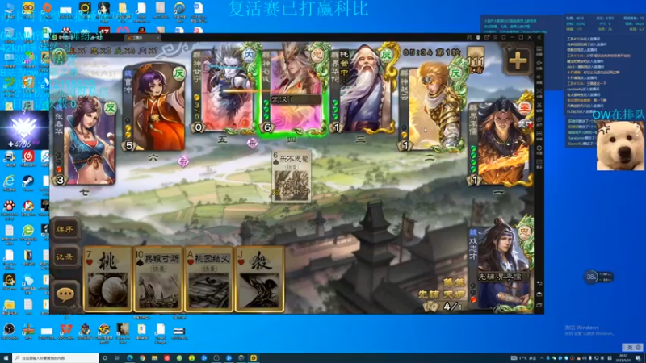Image resolution: width=646 pixels, height=363 pixels.
Task: Open Google Chrome from the taskbar
Action: coord(142,358)
